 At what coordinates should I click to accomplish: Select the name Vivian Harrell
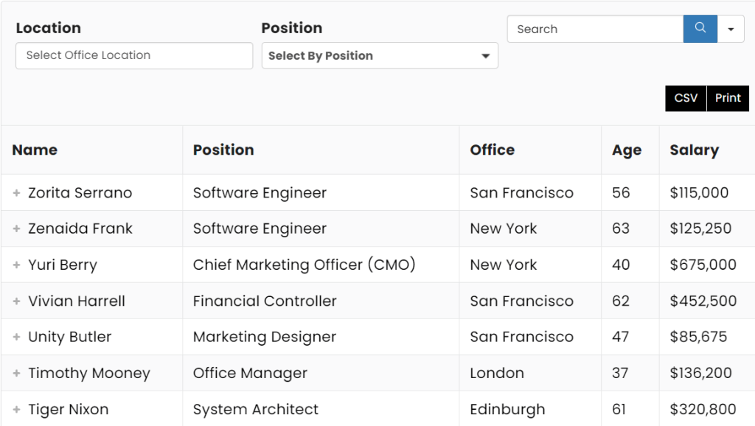(77, 301)
